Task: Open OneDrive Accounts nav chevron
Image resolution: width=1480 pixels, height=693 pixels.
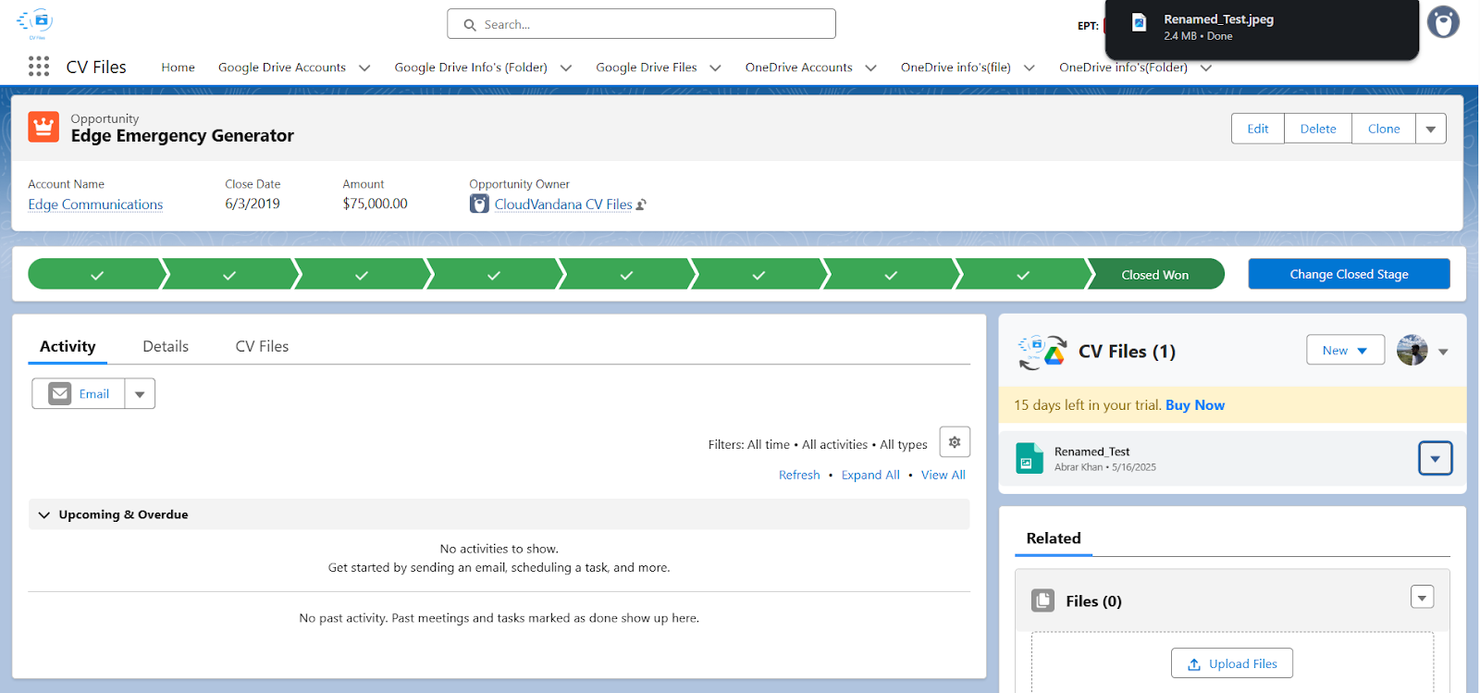Action: (870, 68)
